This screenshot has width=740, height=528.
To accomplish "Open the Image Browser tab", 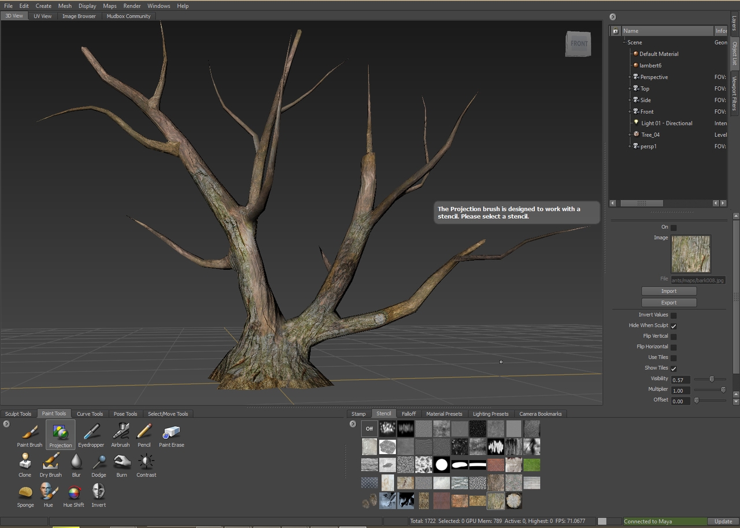I will [x=79, y=16].
